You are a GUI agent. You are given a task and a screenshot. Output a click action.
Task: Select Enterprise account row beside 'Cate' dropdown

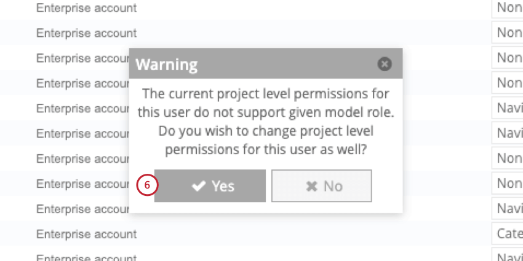[86, 234]
